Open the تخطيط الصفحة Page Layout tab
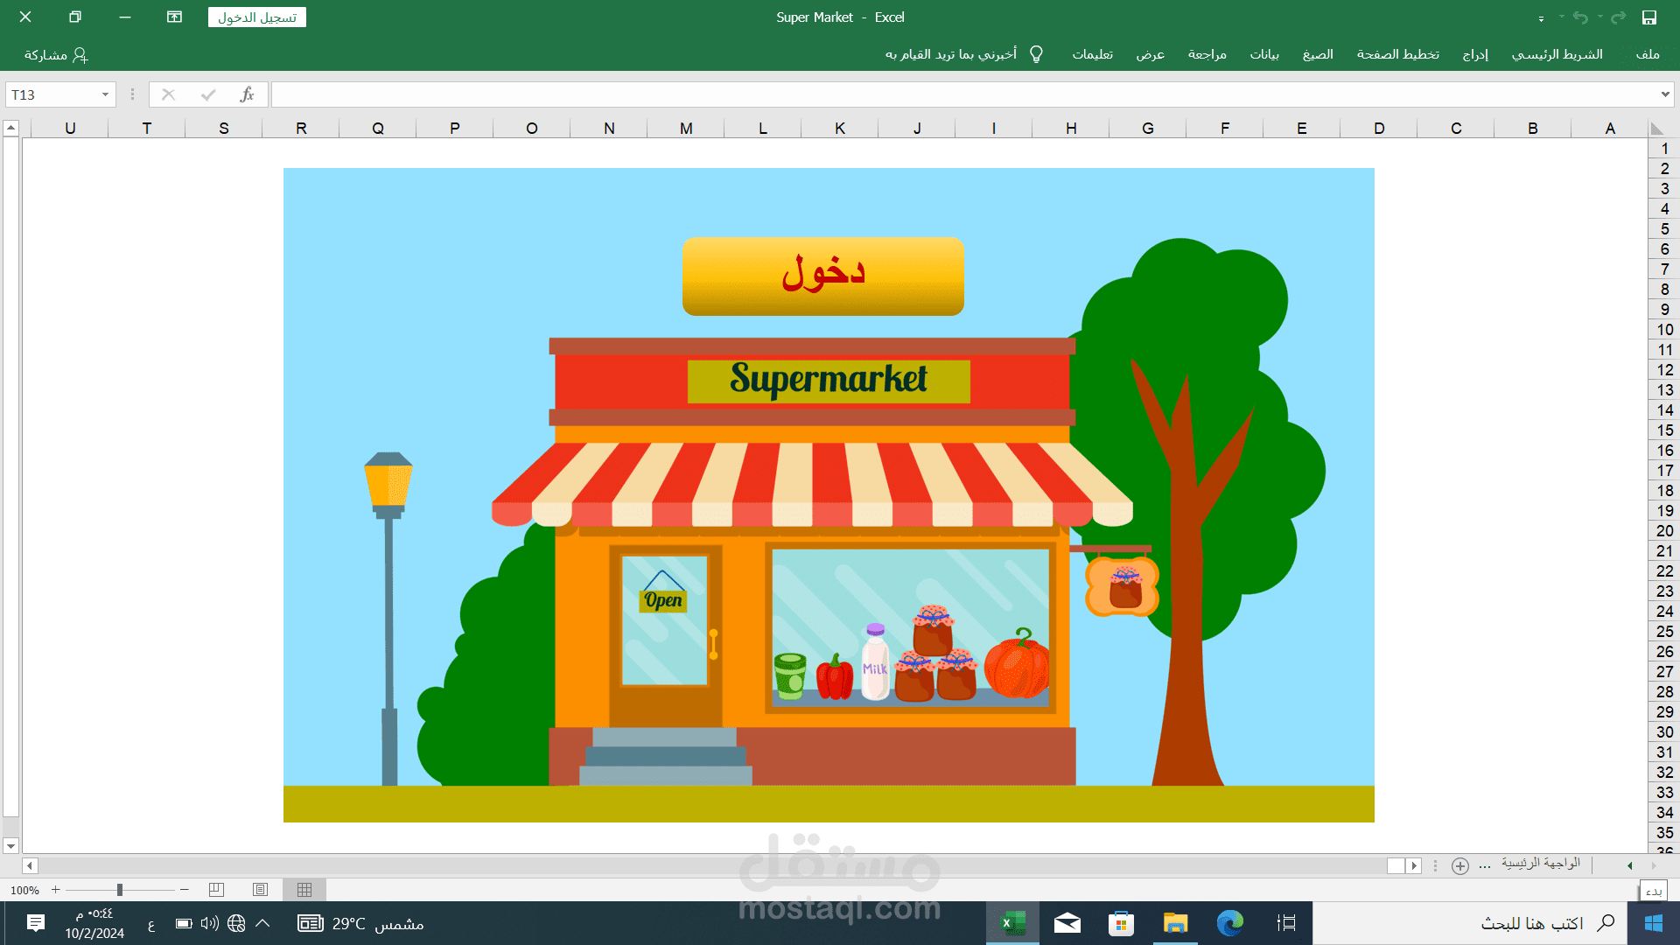The width and height of the screenshot is (1680, 945). (x=1397, y=54)
